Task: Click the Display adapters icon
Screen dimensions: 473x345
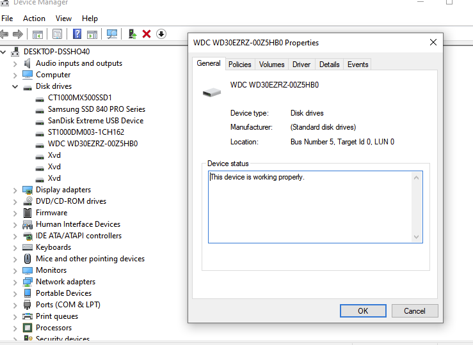Action: (x=28, y=190)
